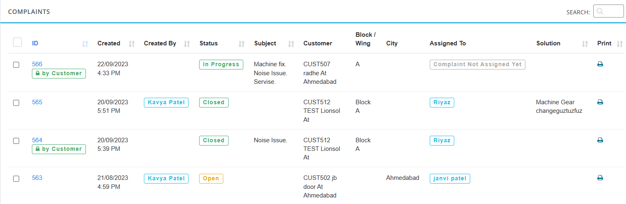Select checkbox for complaint 563 row
This screenshot has width=626, height=204.
tap(16, 179)
